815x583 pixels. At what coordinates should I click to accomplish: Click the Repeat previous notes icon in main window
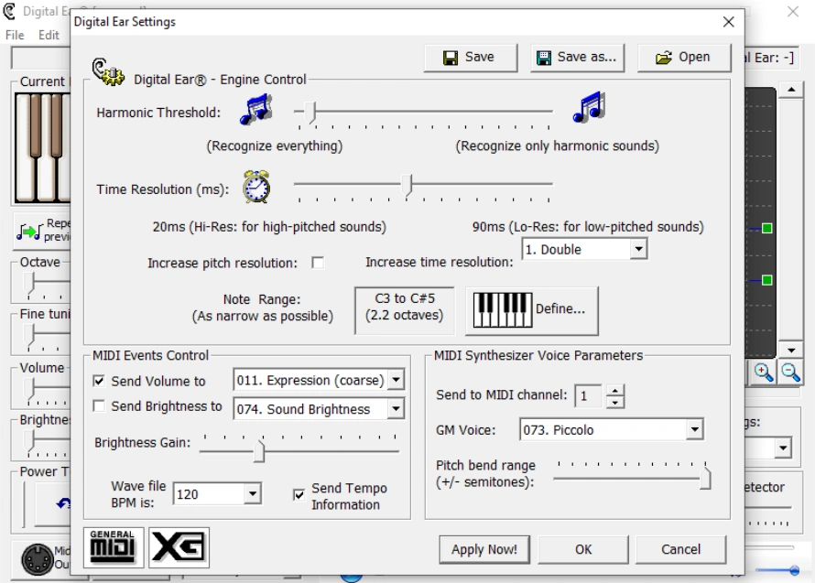pyautogui.click(x=28, y=232)
